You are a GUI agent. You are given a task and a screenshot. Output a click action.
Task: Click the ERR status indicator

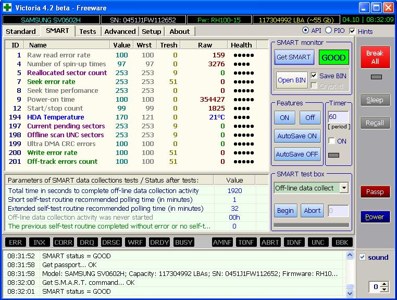pos(16,243)
